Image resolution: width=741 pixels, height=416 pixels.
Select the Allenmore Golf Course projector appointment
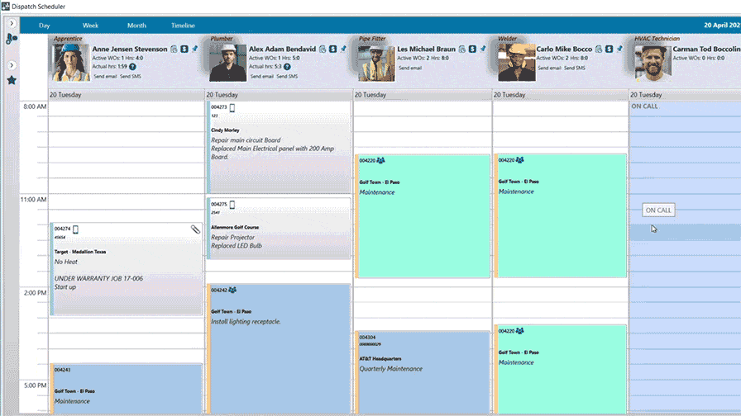click(x=279, y=229)
